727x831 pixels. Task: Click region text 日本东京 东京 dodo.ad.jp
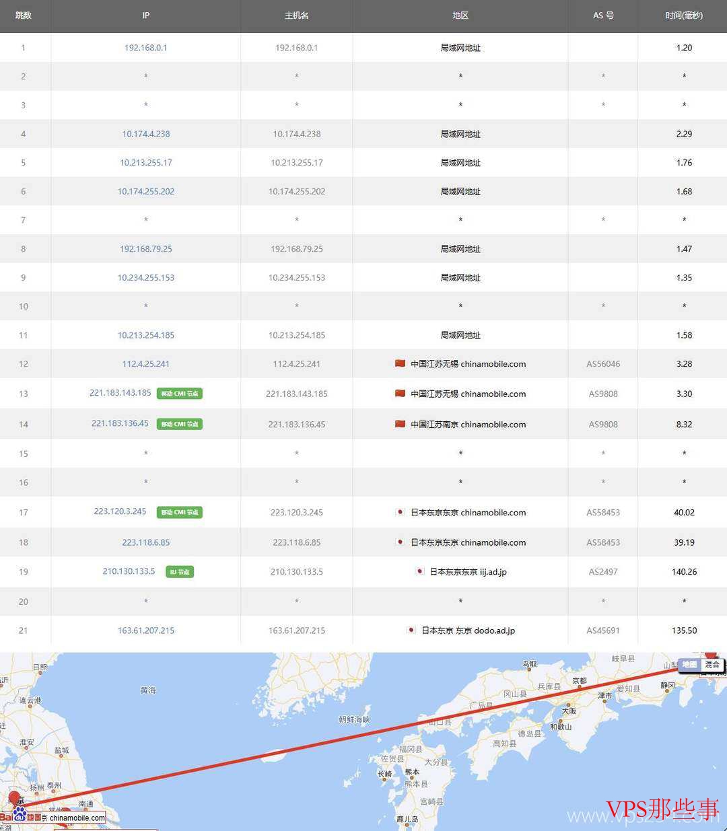coord(469,630)
